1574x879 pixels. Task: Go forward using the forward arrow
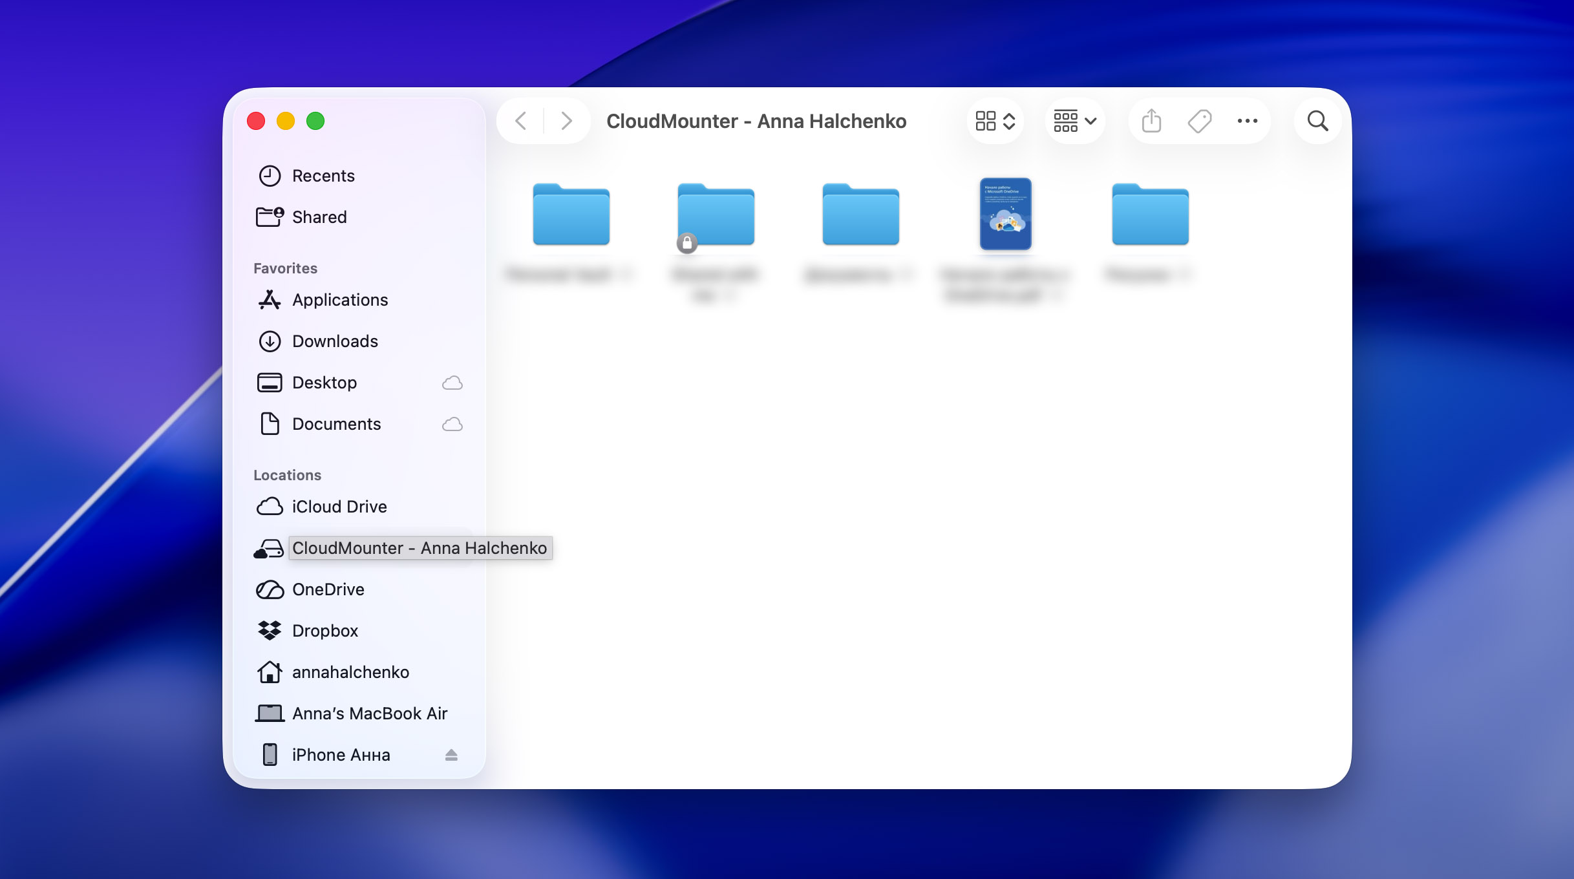566,120
